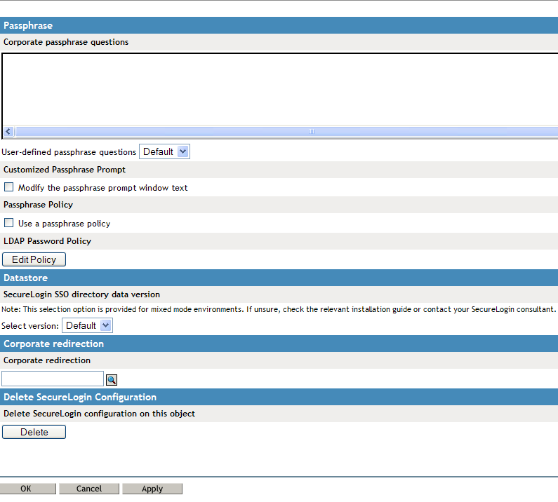
Task: Click the 'LDAP Password Policy' label
Action: [47, 241]
